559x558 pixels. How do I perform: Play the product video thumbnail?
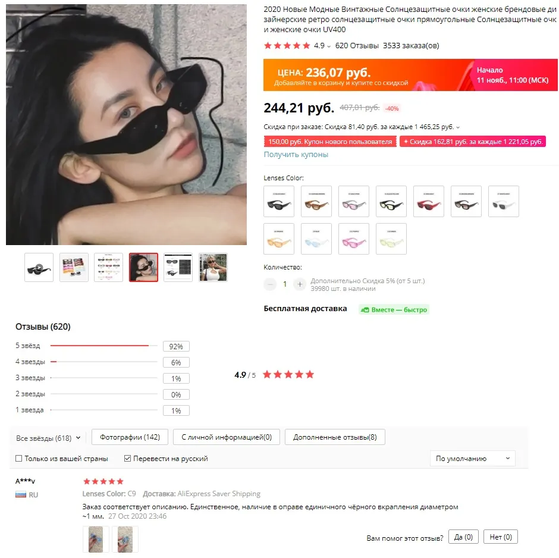(x=39, y=268)
